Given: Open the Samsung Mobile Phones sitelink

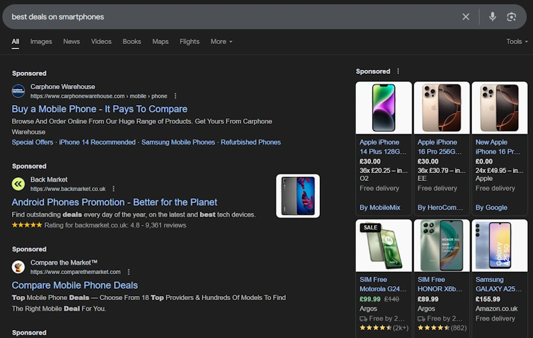Looking at the screenshot, I should click(x=178, y=142).
